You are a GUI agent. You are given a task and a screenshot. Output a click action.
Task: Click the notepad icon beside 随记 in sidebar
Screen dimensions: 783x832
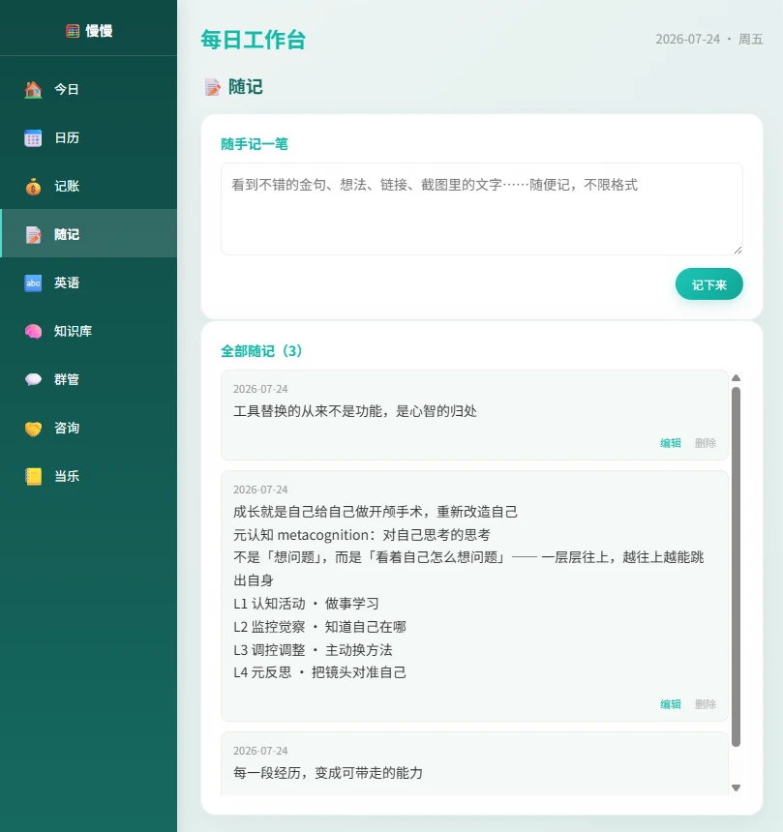click(x=33, y=234)
